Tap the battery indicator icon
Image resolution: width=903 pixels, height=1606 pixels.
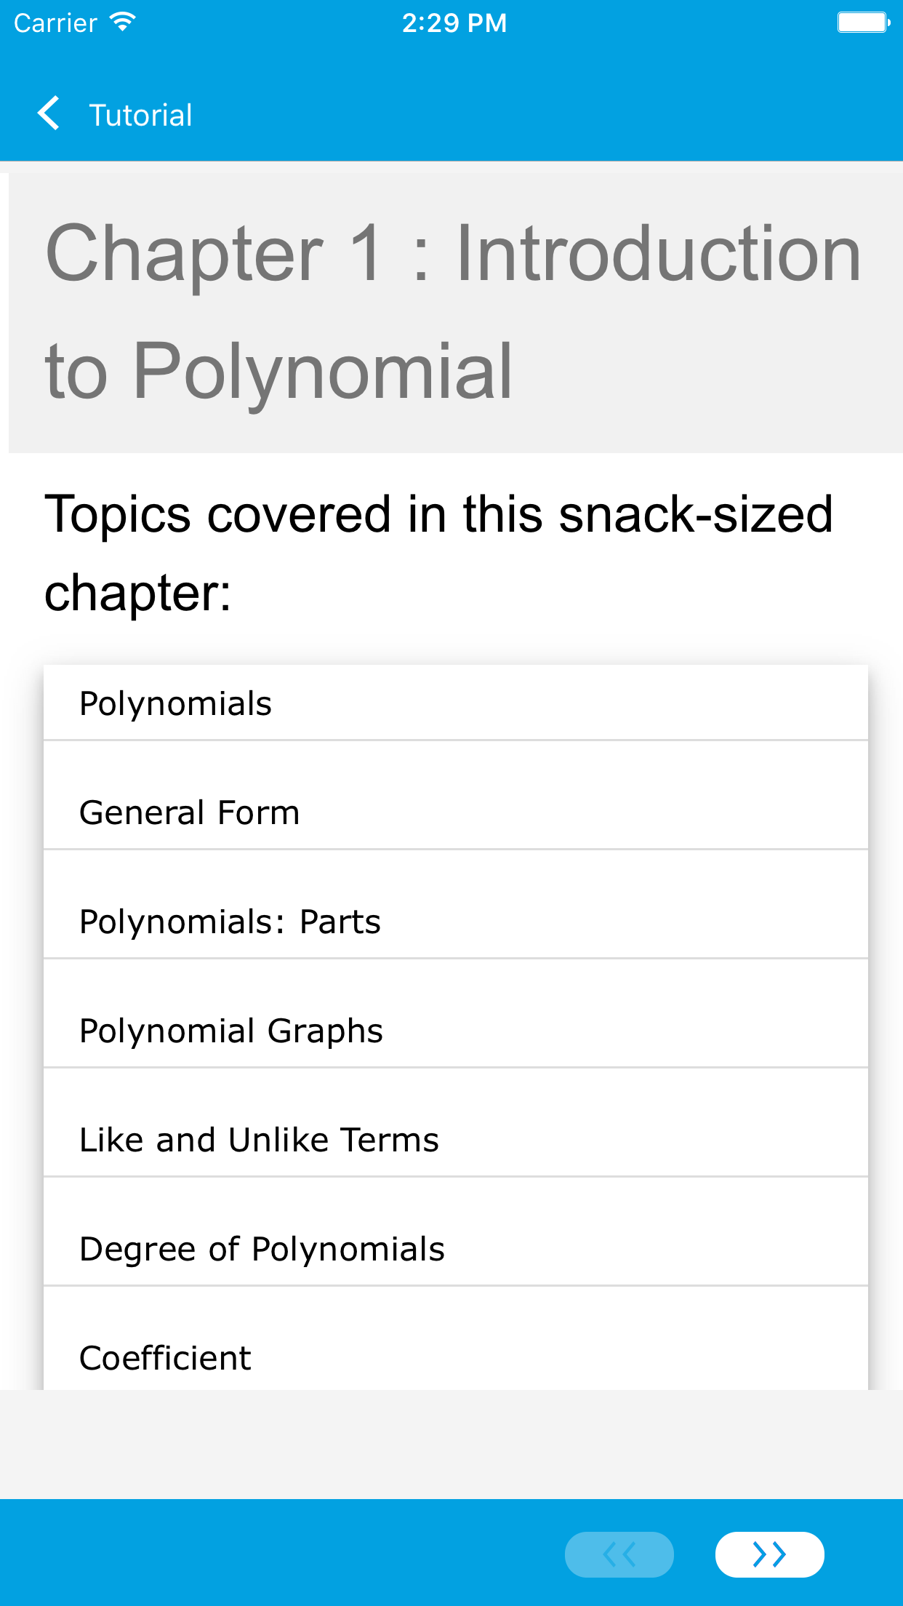863,23
